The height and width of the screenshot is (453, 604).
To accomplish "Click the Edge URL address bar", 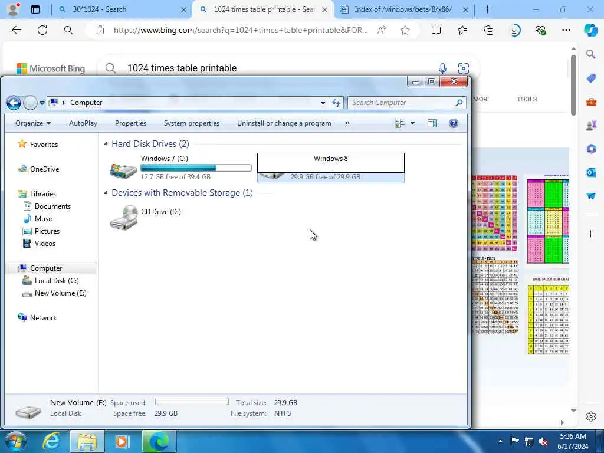I will point(241,30).
